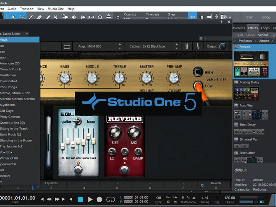Viewport: 276px width, 207px height.
Task: Plug into the HIGH sensitivity input jack
Action: tap(198, 72)
